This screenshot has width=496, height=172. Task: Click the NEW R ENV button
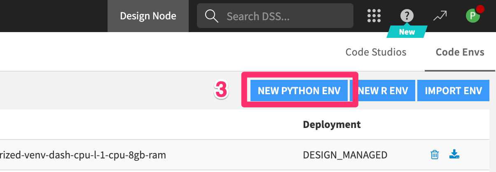click(x=383, y=91)
